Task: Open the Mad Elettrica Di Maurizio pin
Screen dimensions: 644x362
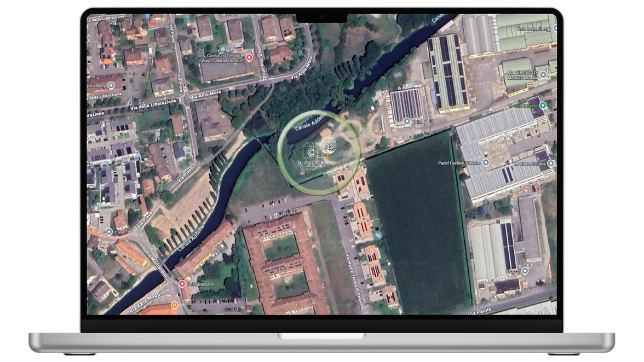Action: [543, 74]
